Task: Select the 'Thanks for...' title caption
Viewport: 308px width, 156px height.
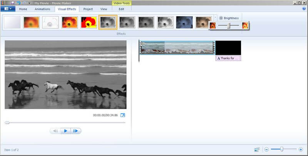Action: tap(228, 58)
